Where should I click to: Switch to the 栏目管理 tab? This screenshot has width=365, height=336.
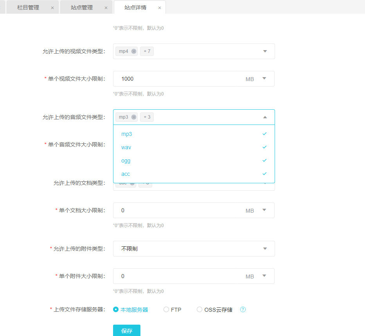coord(29,7)
